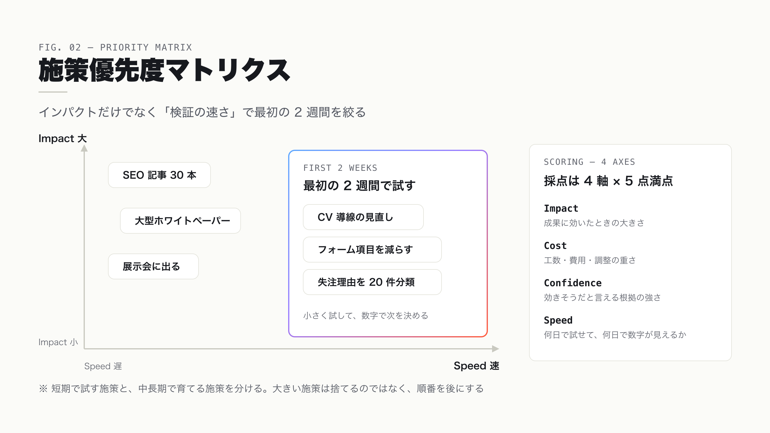Click the 'Speed' scoring heading
770x433 pixels.
tap(558, 320)
